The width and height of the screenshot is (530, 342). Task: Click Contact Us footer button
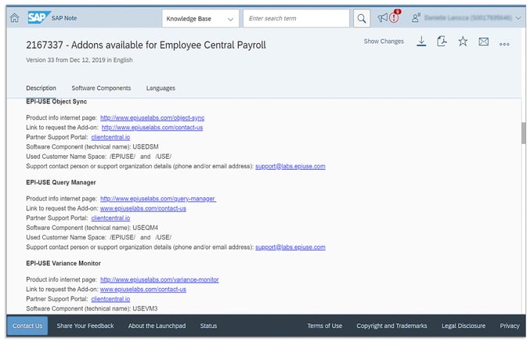click(x=27, y=326)
